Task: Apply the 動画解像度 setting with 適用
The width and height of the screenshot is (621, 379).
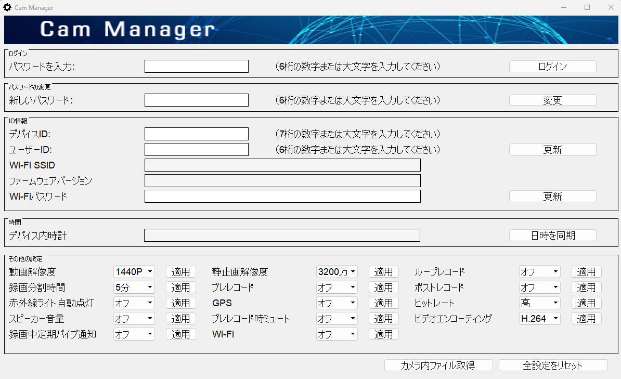Action: click(x=180, y=271)
